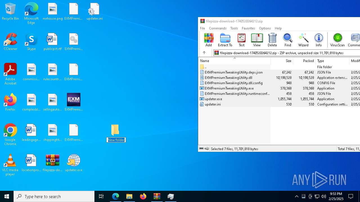
Task: Select the updater.exe desktop icon
Action: (73, 163)
